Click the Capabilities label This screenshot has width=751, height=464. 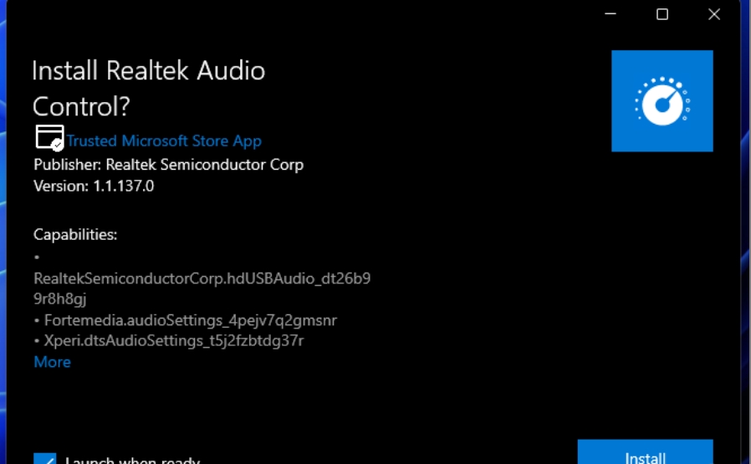point(75,235)
